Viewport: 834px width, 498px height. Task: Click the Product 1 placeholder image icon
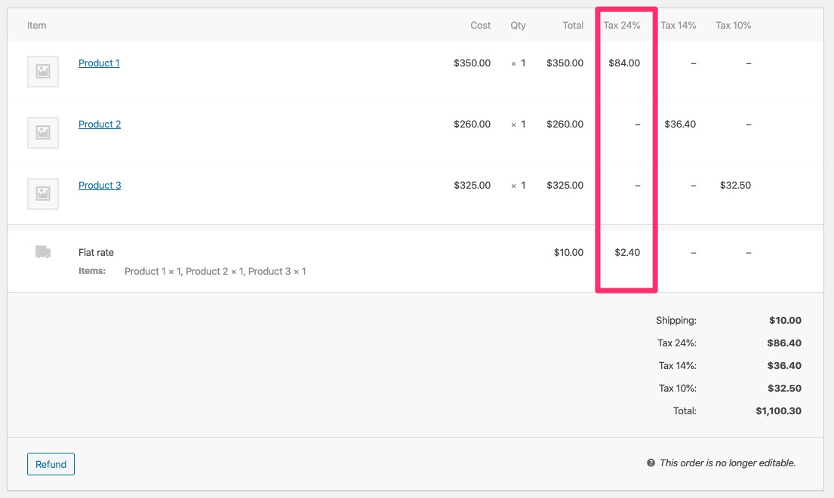pyautogui.click(x=42, y=71)
